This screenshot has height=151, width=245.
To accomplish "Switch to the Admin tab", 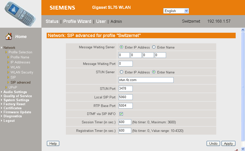I will tap(116, 21).
